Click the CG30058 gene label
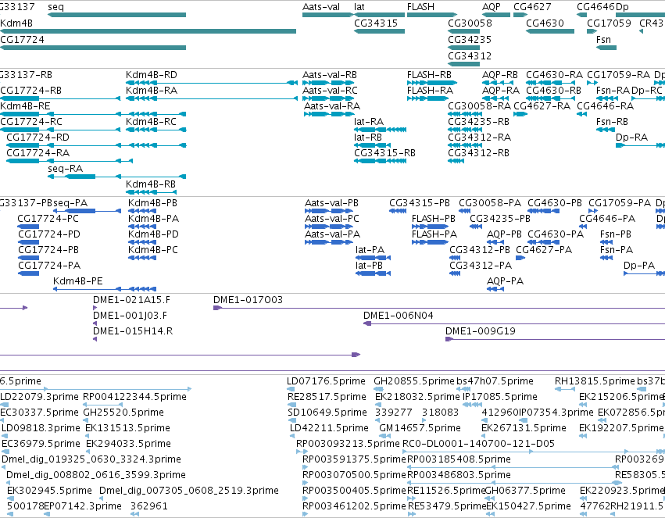 point(470,23)
